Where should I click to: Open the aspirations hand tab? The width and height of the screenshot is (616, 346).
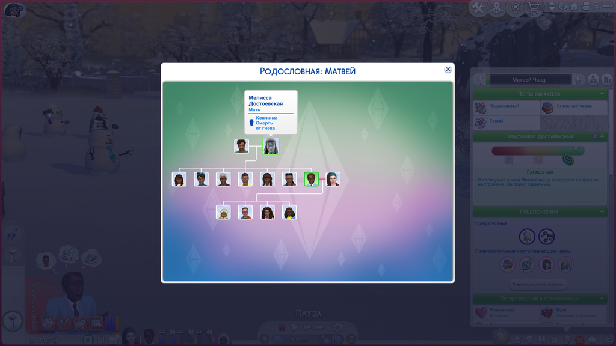pos(500,337)
